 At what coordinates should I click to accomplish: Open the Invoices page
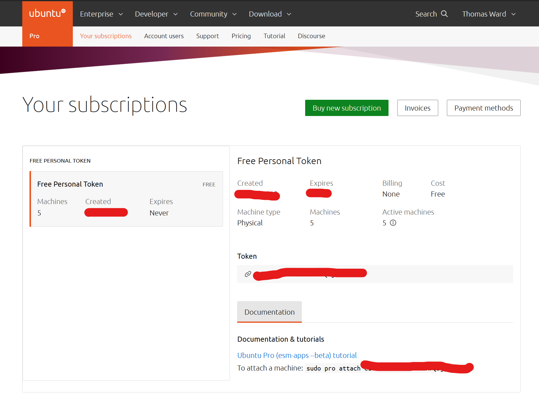click(417, 108)
